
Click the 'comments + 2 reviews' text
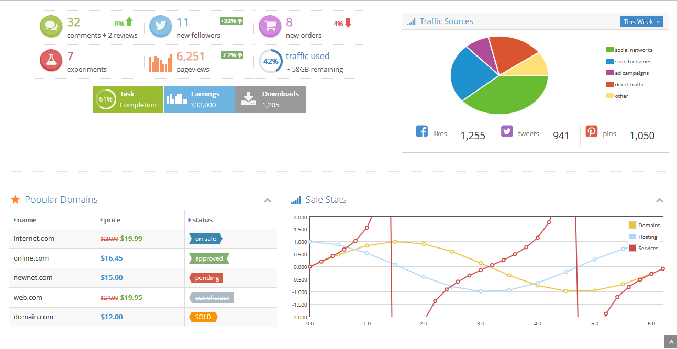(102, 36)
